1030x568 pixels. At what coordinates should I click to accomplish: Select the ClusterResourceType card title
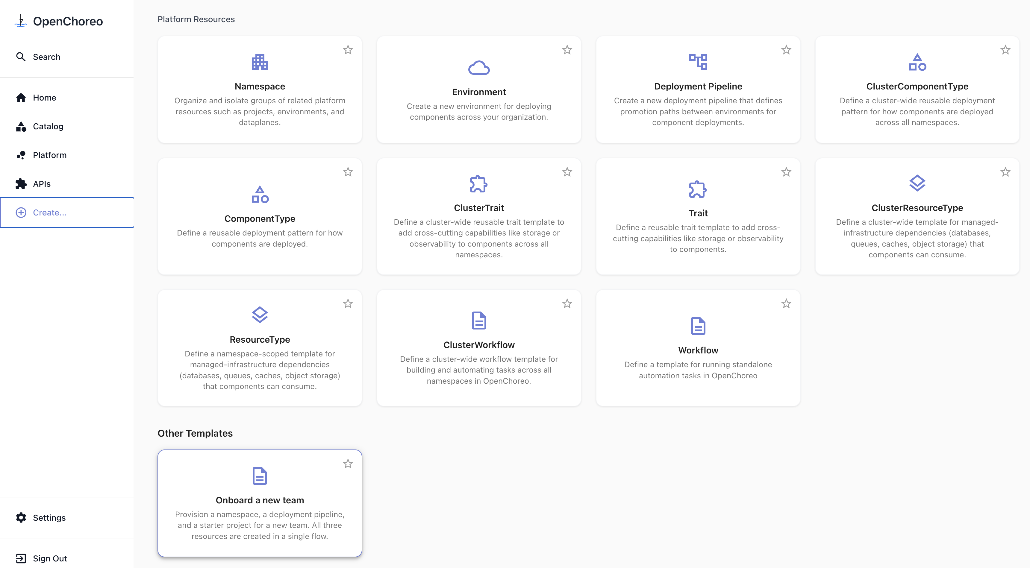tap(917, 208)
